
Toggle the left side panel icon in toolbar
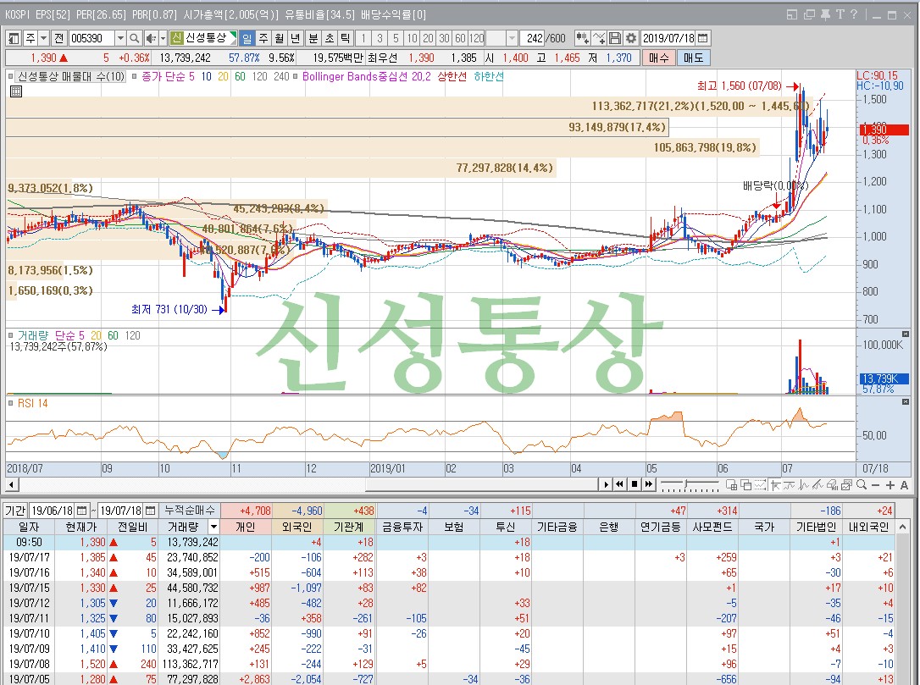click(14, 39)
